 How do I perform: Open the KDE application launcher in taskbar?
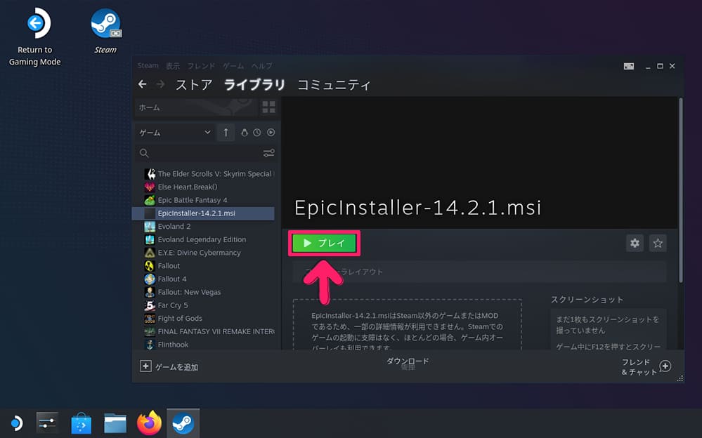[x=16, y=423]
